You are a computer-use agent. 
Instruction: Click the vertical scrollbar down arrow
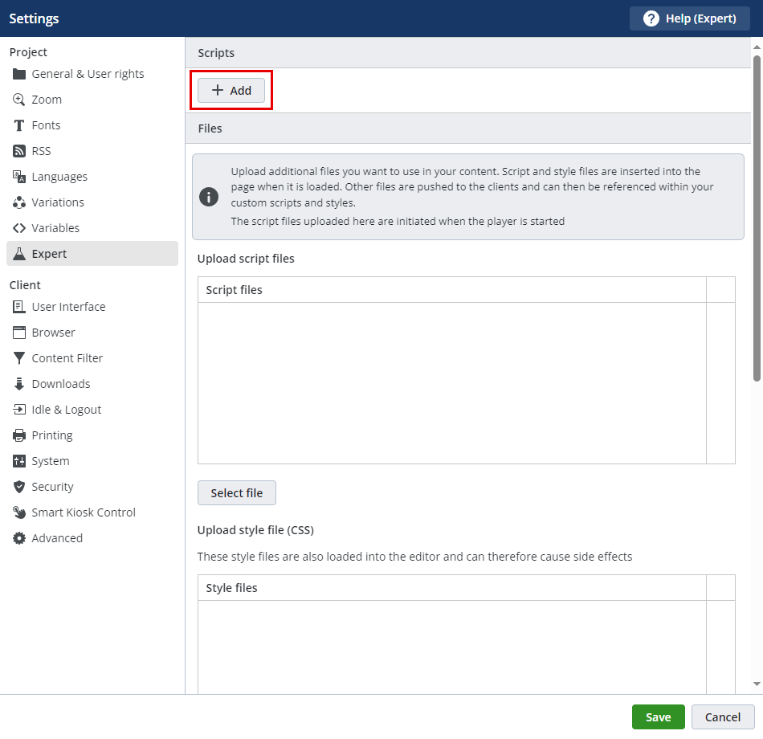pos(757,684)
